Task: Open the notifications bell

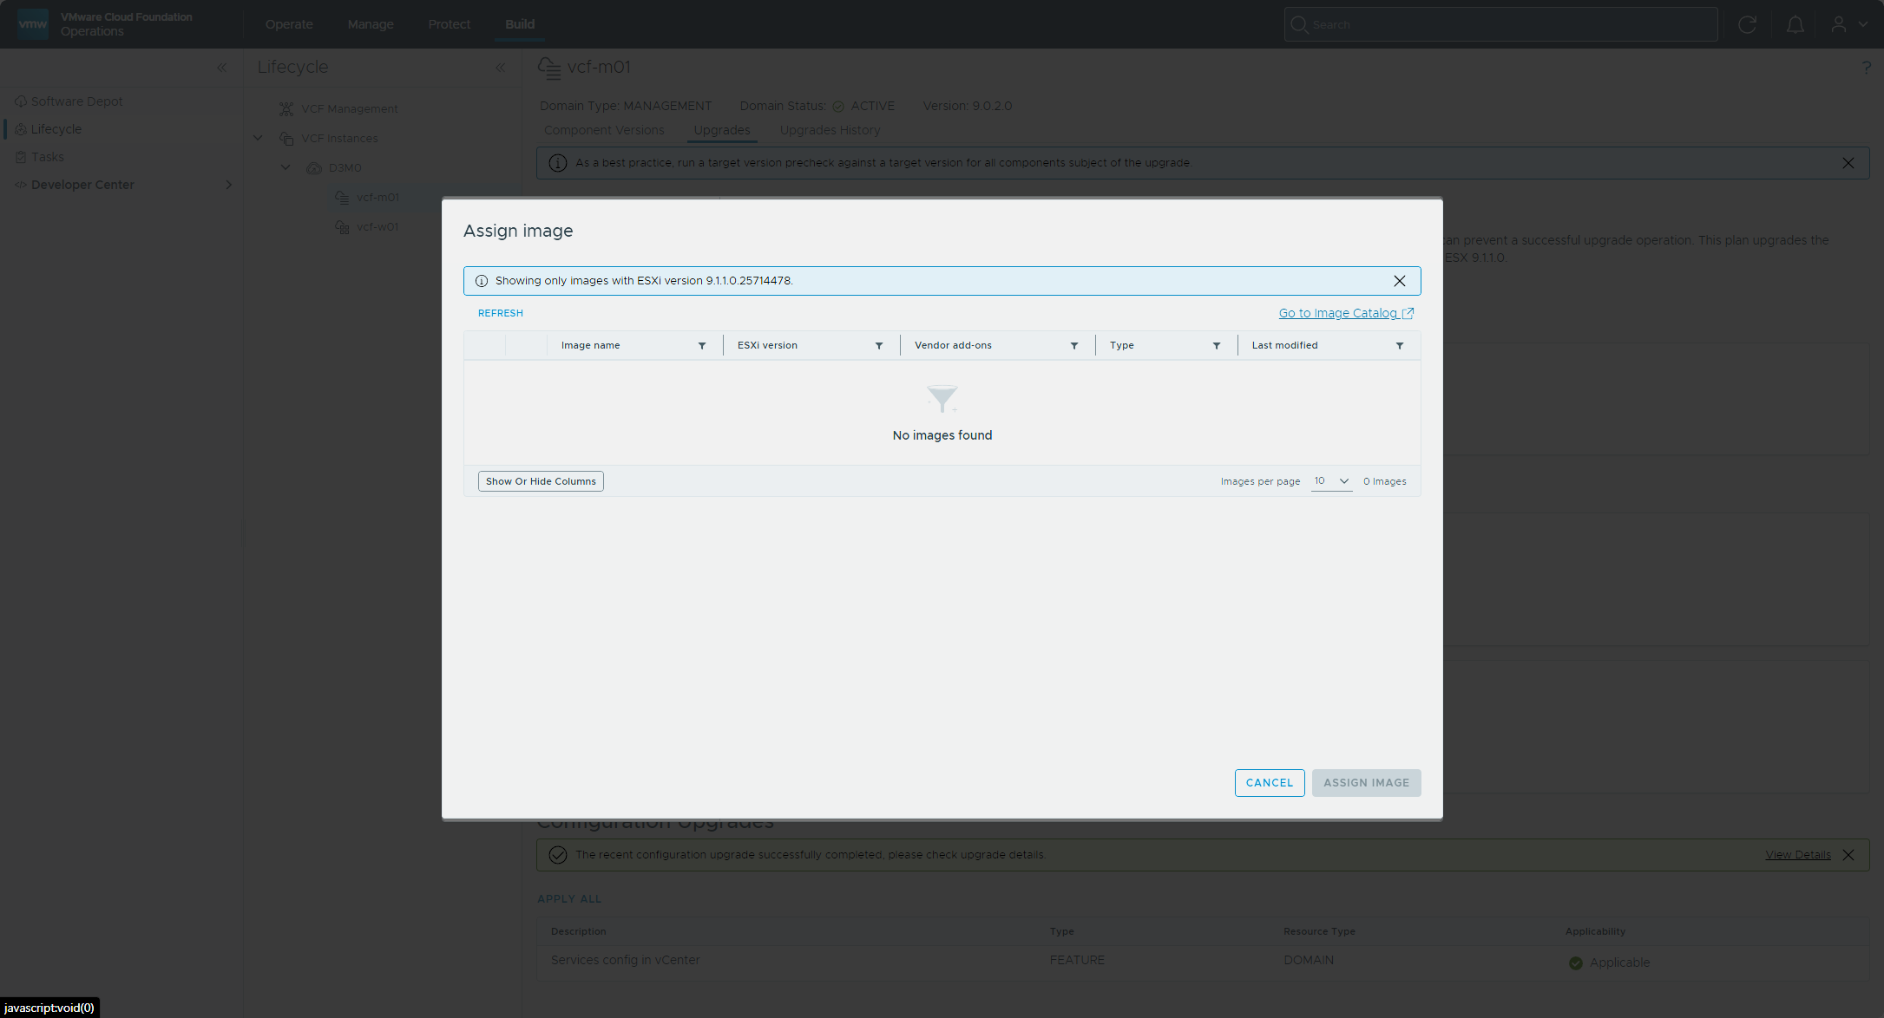Action: click(x=1795, y=24)
